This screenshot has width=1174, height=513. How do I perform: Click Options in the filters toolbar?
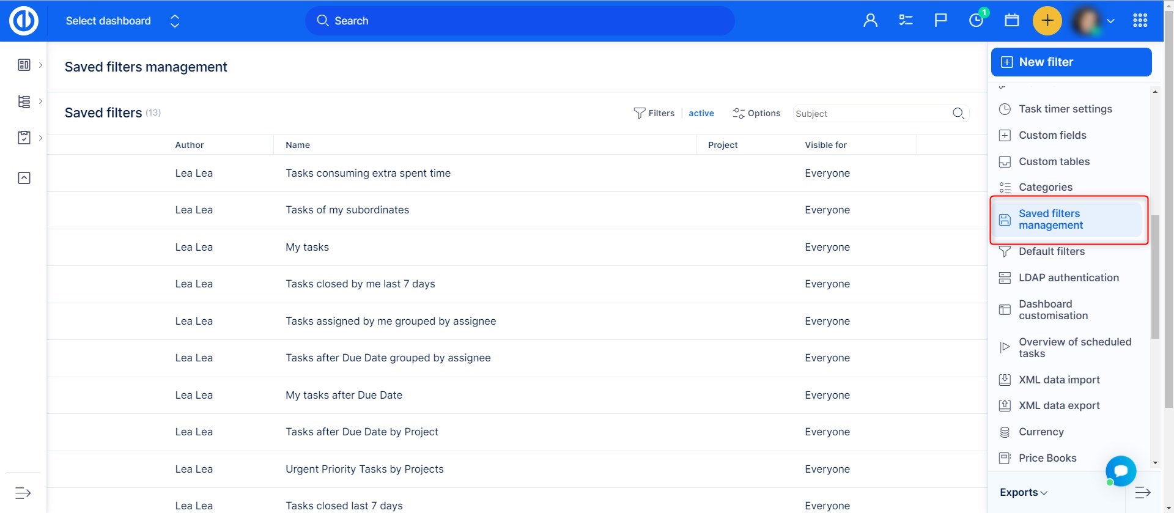[756, 114]
